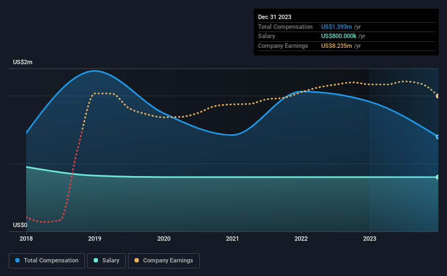
Task: Toggle the Company Earnings legend button
Action: click(x=164, y=261)
